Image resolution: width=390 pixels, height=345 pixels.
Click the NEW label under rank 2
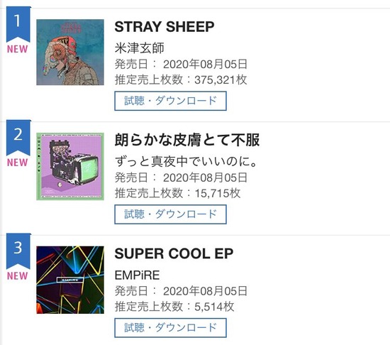click(x=17, y=163)
